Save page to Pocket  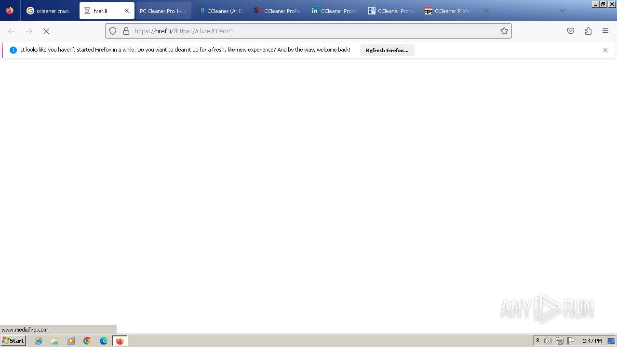[x=571, y=31]
